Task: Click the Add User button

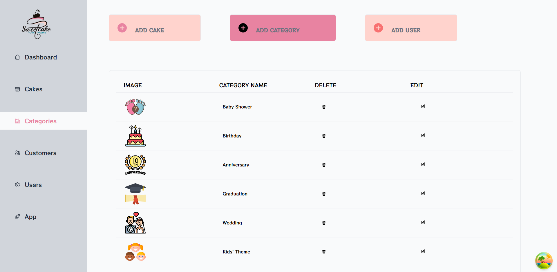Action: pyautogui.click(x=411, y=28)
